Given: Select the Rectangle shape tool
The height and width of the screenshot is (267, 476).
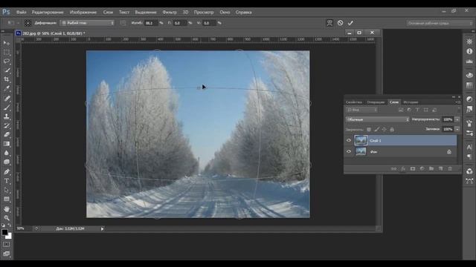Looking at the screenshot, I should tap(7, 200).
